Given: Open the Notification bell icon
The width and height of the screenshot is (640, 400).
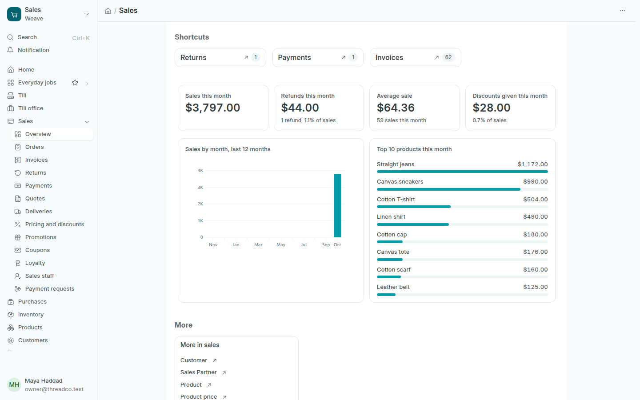Looking at the screenshot, I should [x=10, y=50].
